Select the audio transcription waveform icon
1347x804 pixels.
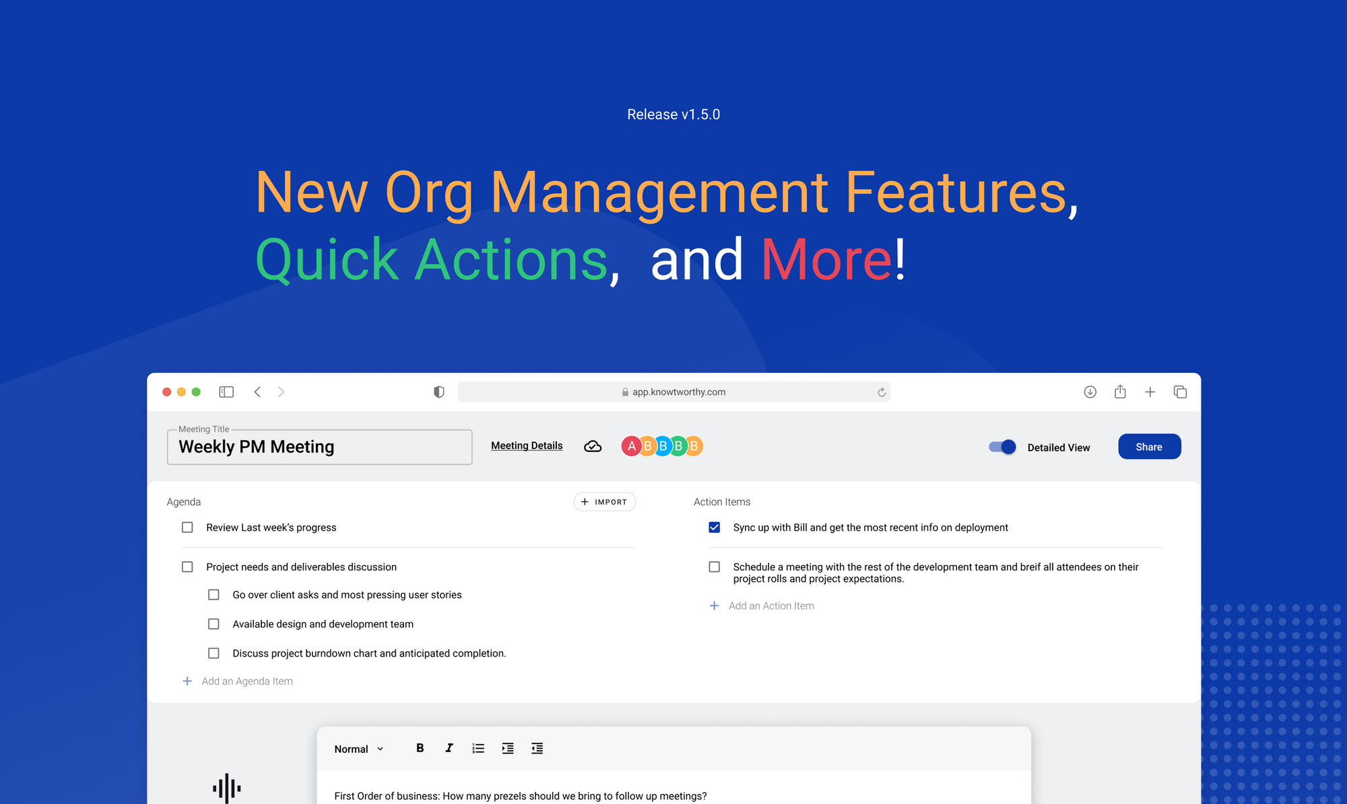pos(226,786)
